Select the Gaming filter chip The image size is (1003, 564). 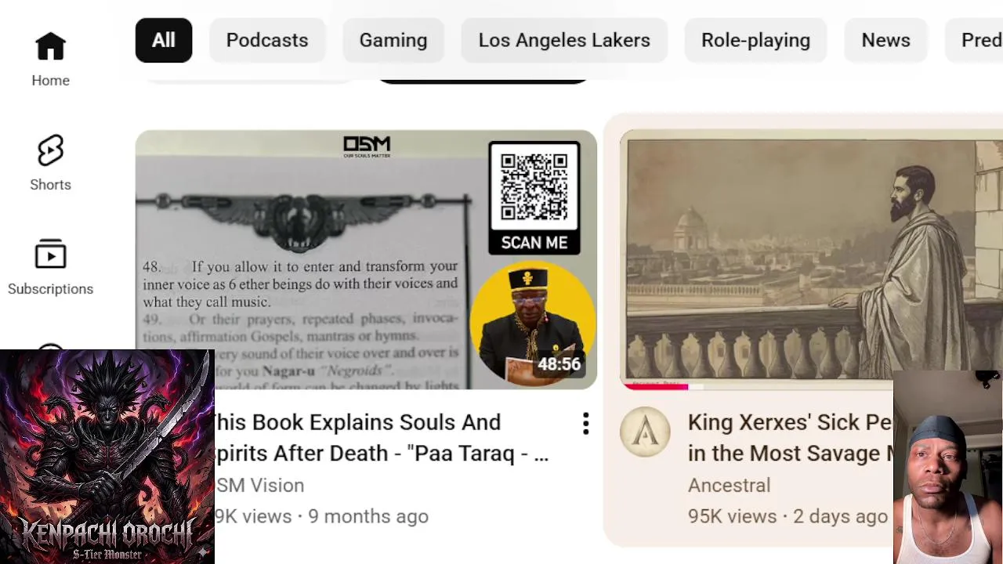tap(393, 40)
